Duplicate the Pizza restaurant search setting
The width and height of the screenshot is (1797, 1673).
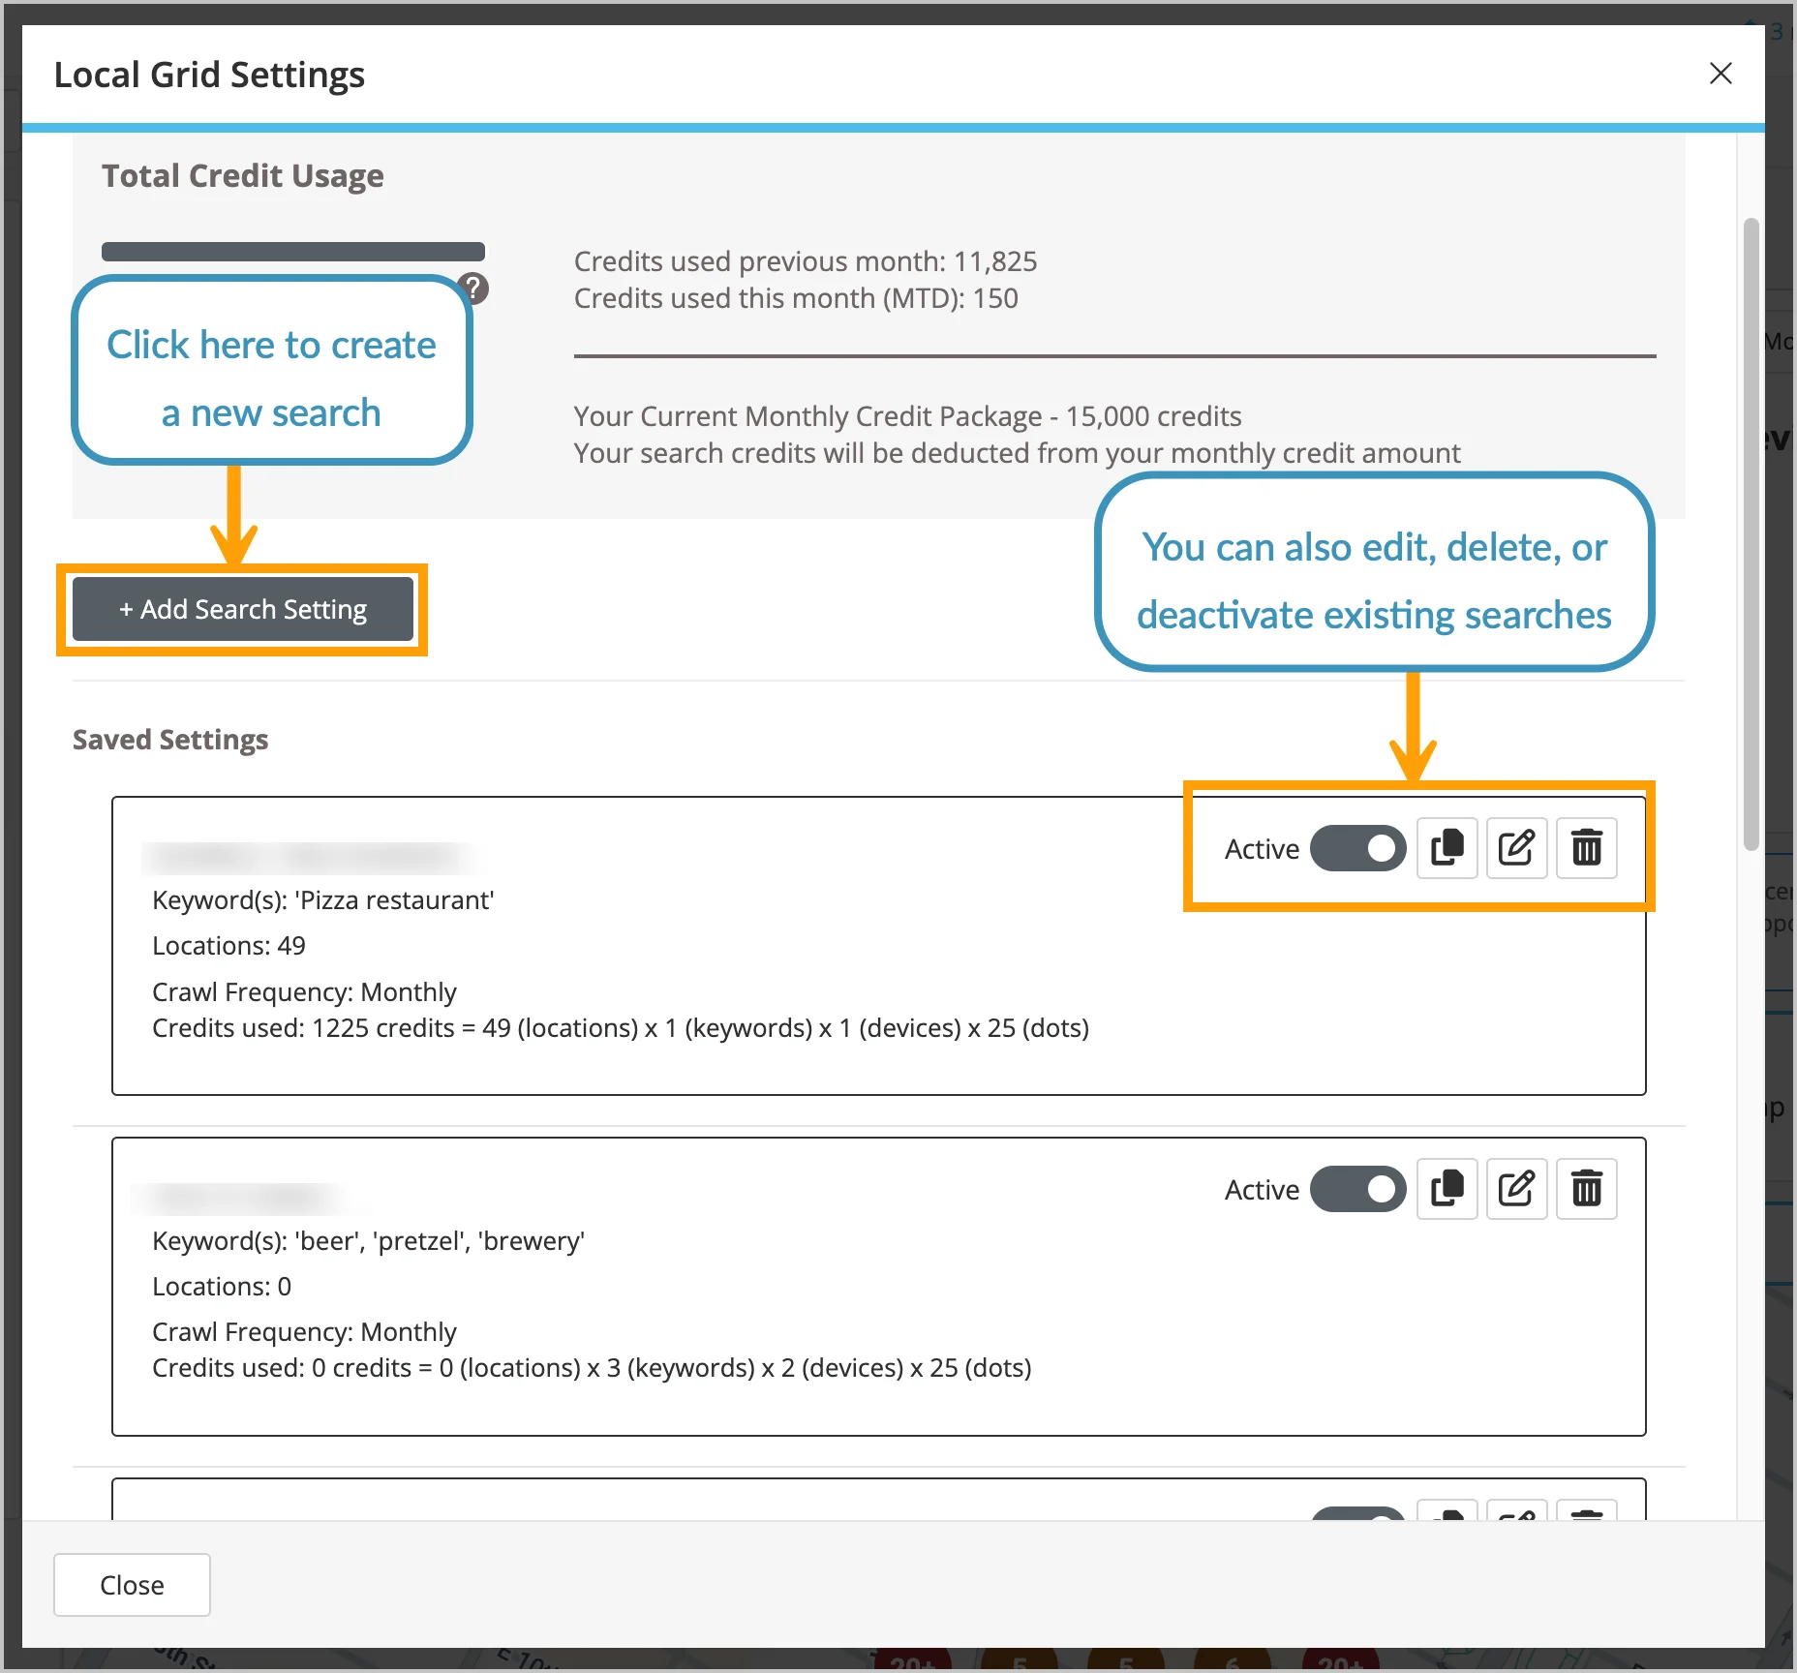1447,848
